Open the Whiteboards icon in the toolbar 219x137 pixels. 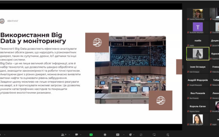coord(154,135)
